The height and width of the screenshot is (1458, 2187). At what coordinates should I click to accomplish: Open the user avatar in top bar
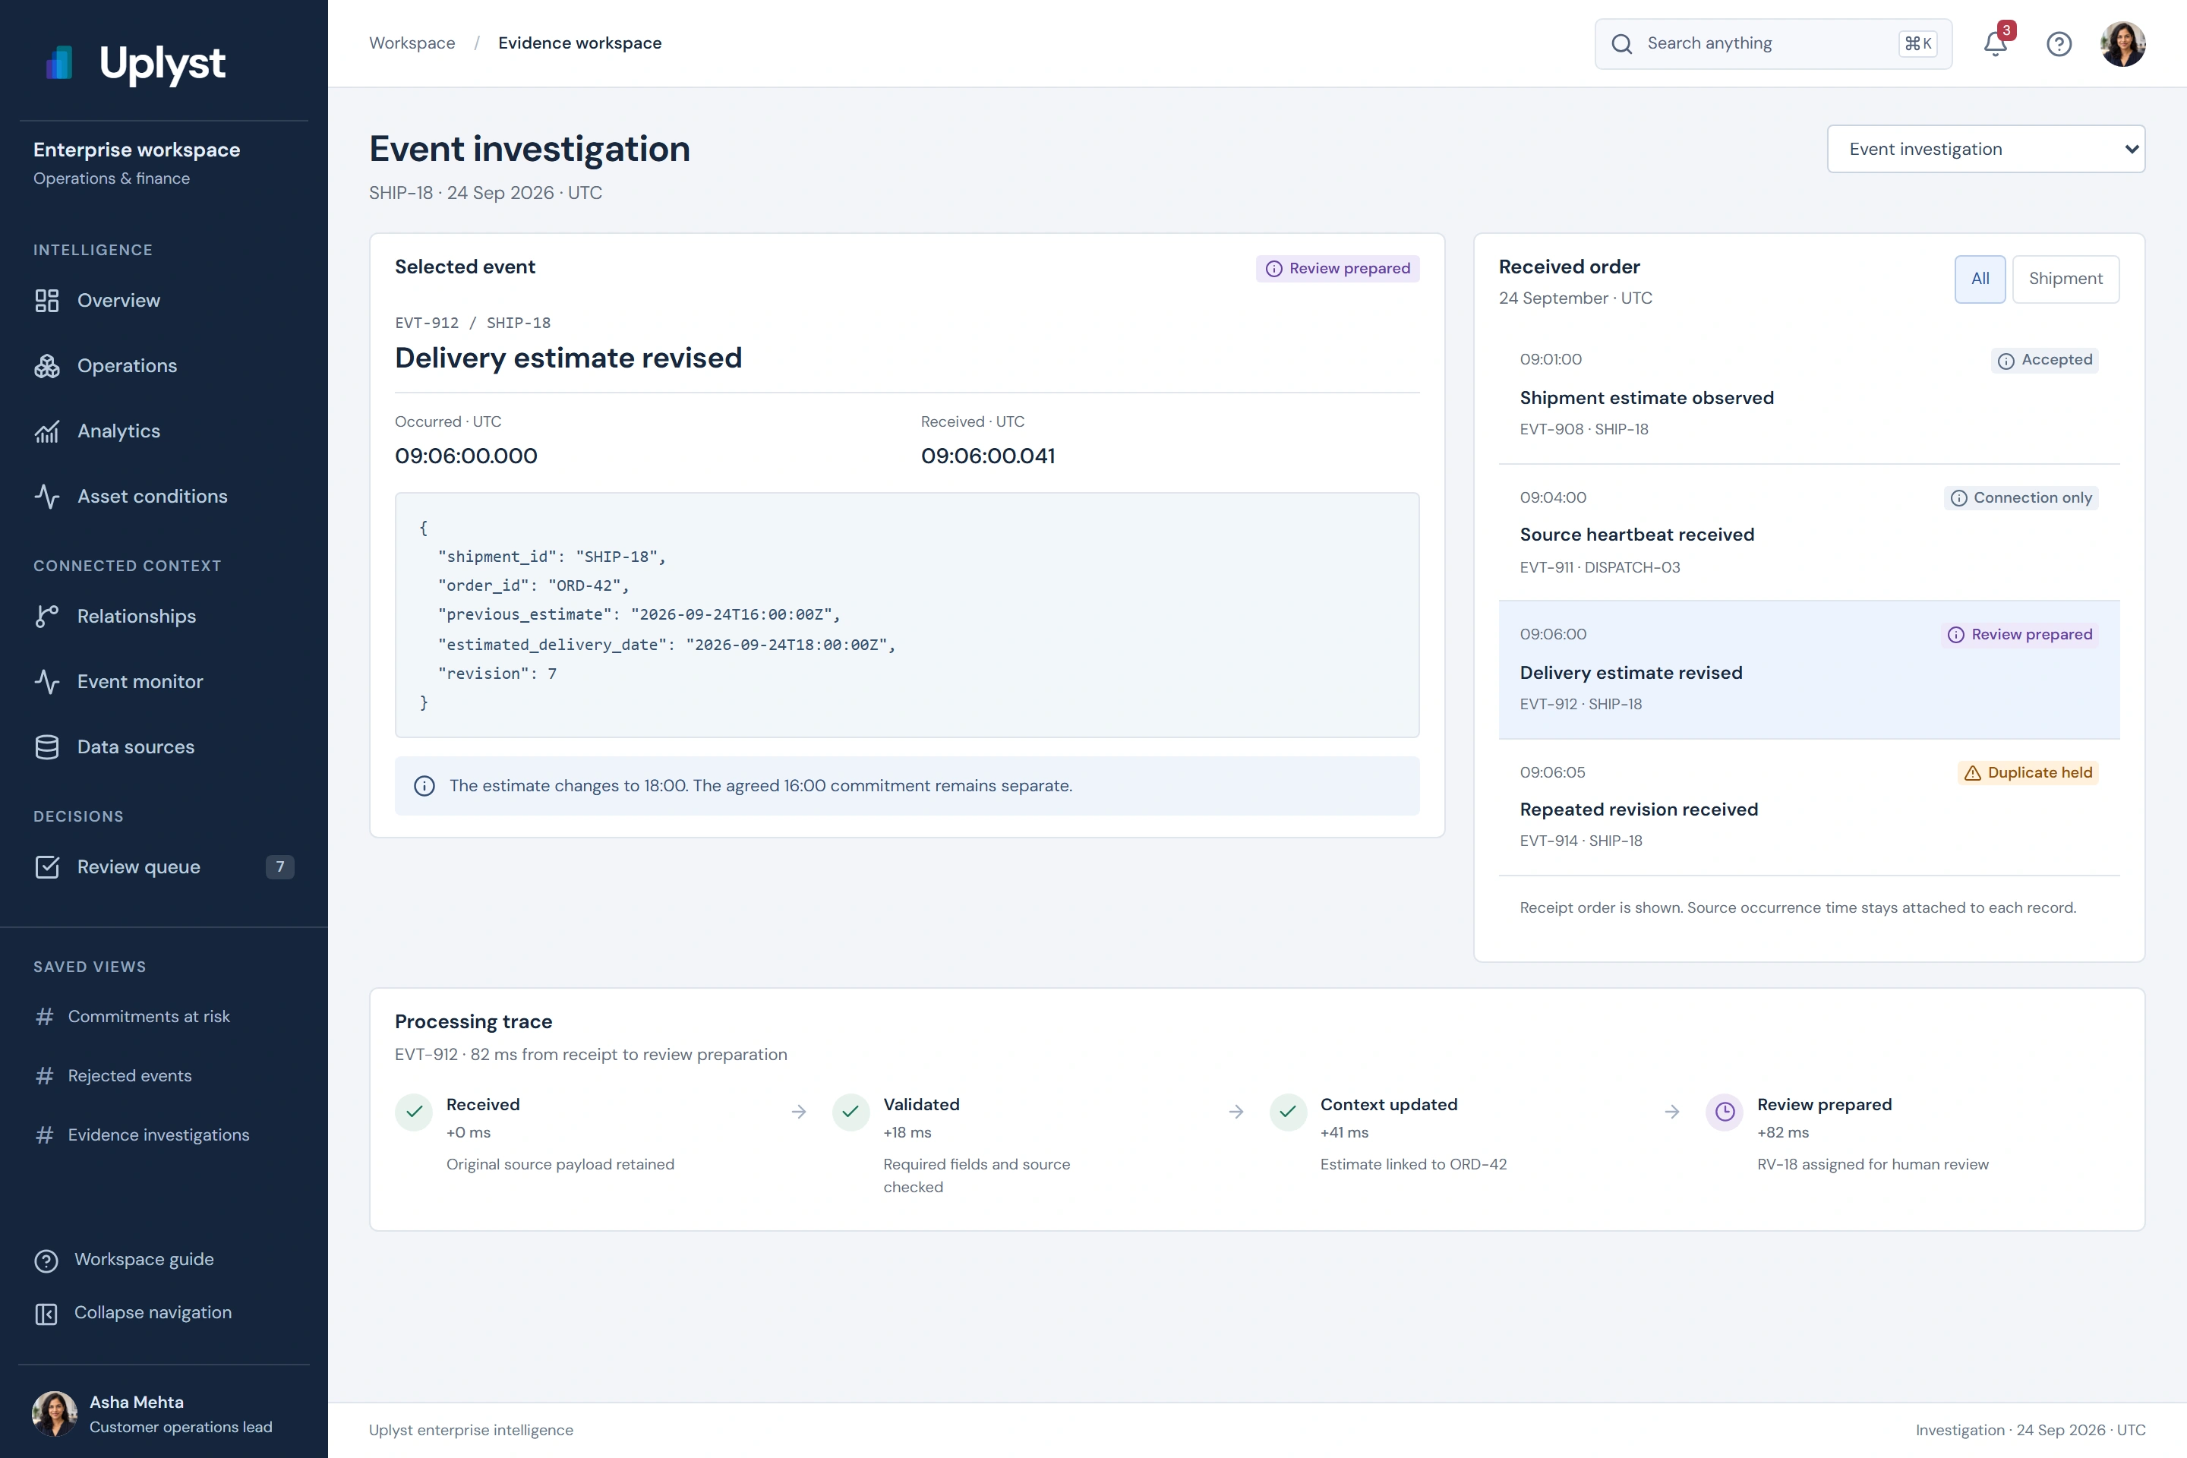click(2123, 44)
